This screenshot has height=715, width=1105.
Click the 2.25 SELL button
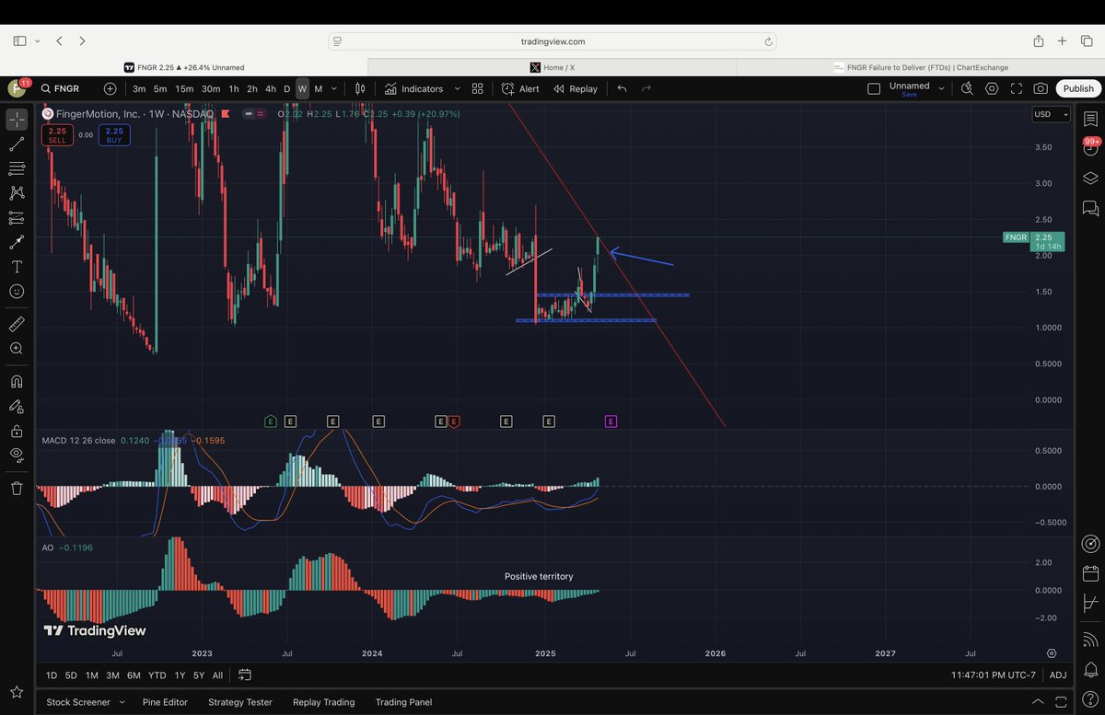coord(57,135)
